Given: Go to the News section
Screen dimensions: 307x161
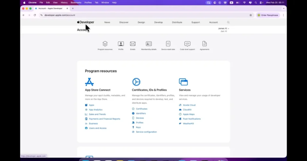Looking at the screenshot, I should click(x=107, y=22).
